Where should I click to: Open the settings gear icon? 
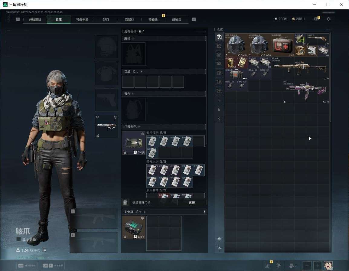[328, 19]
